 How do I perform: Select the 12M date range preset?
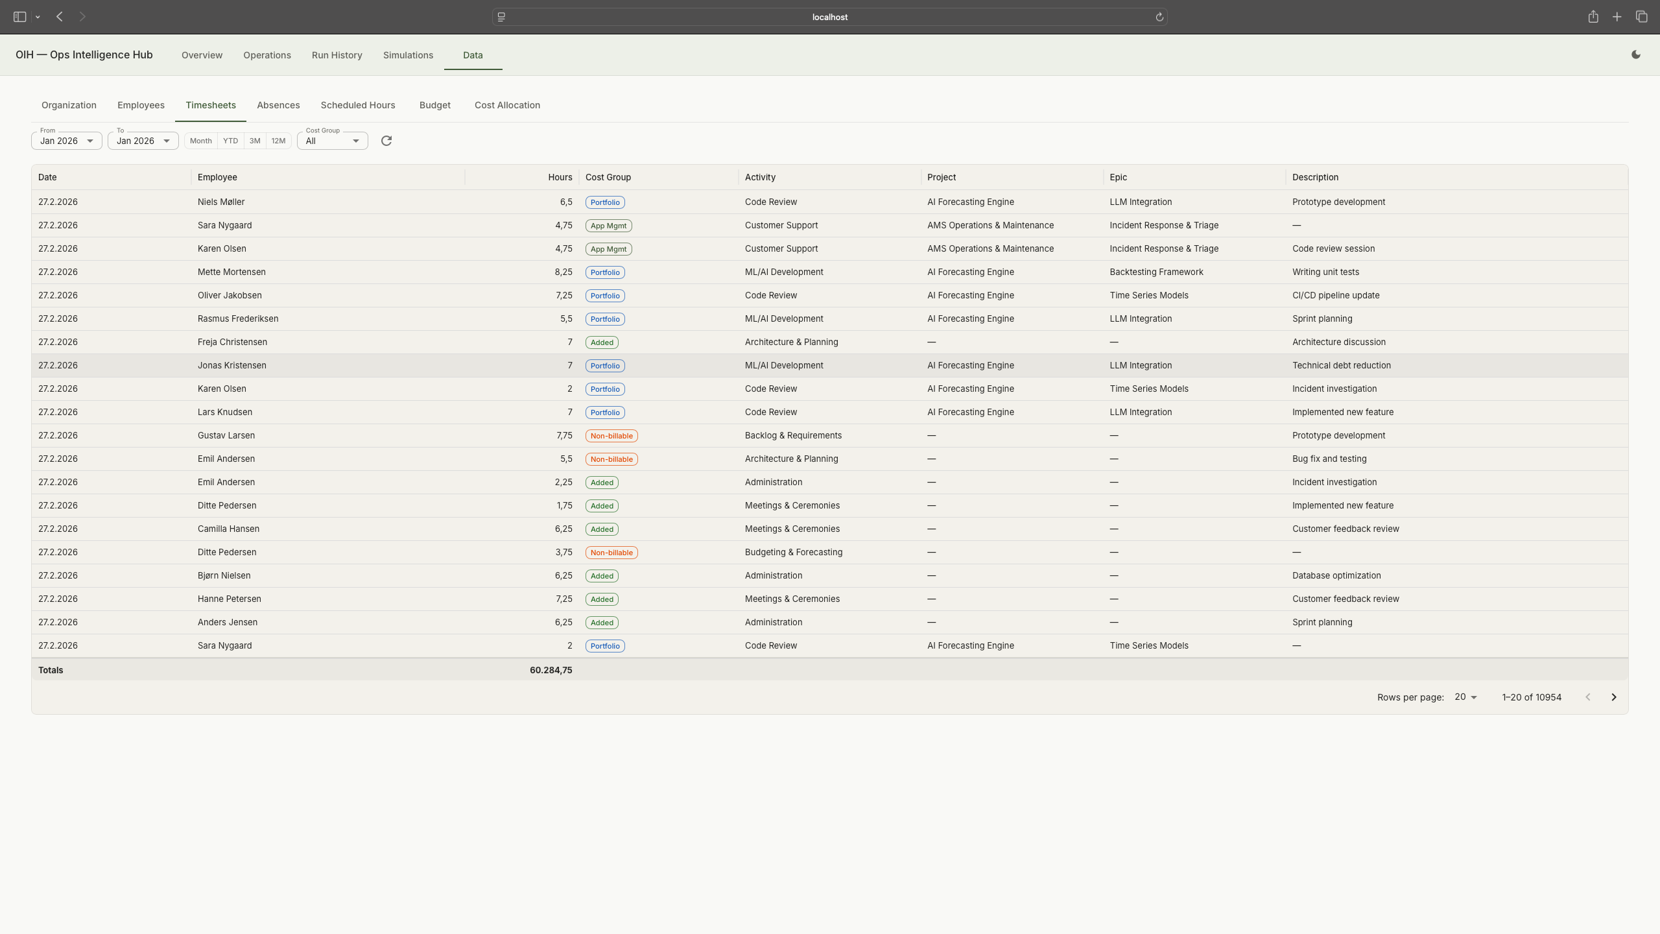pyautogui.click(x=278, y=141)
